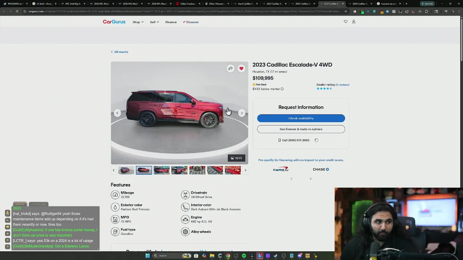Viewport: 463px width, 260px height.
Task: Open Gemini button in Chrome toolbar
Action: (x=427, y=4)
